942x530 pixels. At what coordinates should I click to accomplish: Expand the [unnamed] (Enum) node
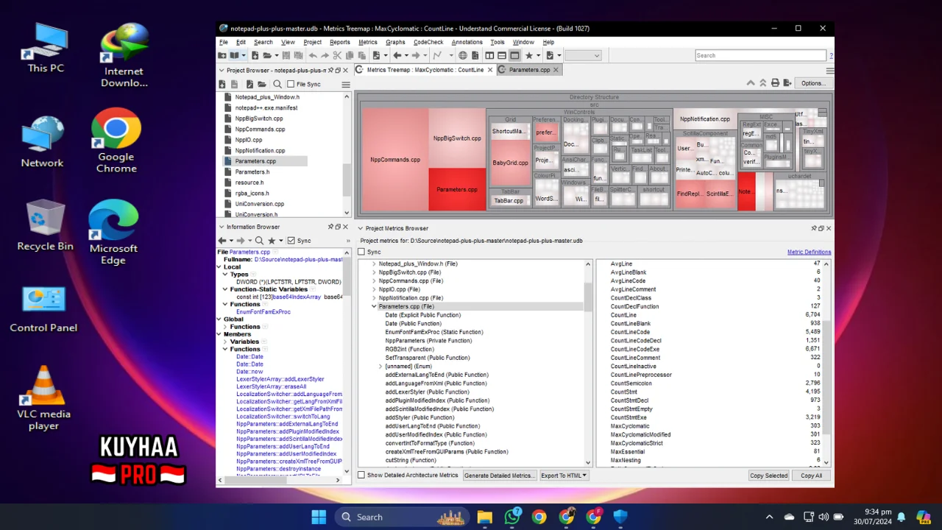380,366
